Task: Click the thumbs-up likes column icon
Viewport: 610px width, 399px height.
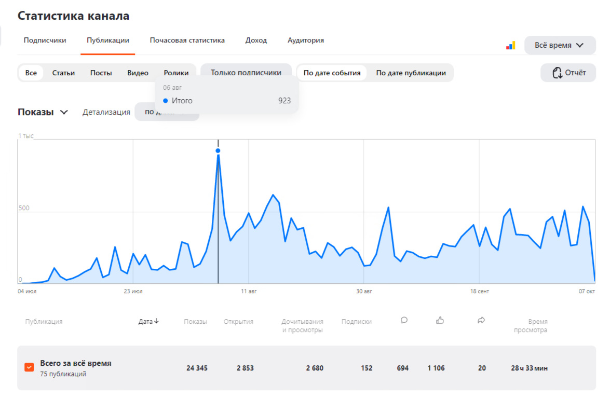Action: click(x=440, y=320)
